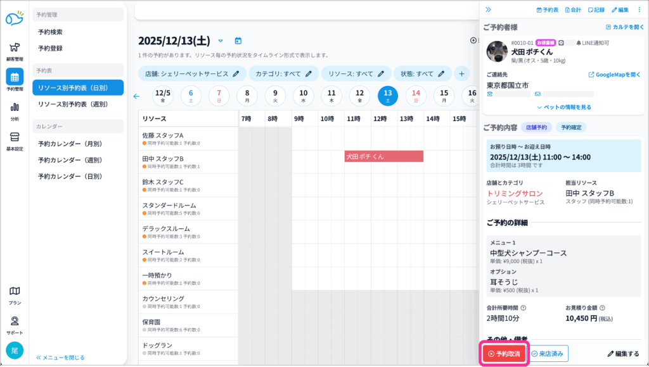Click the 分析 chart icon in sidebar
The height and width of the screenshot is (367, 649).
(x=14, y=111)
